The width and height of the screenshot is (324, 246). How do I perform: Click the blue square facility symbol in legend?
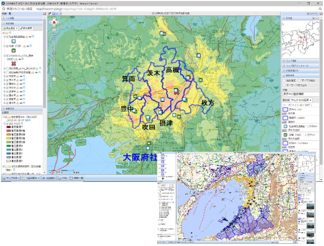pyautogui.click(x=13, y=41)
